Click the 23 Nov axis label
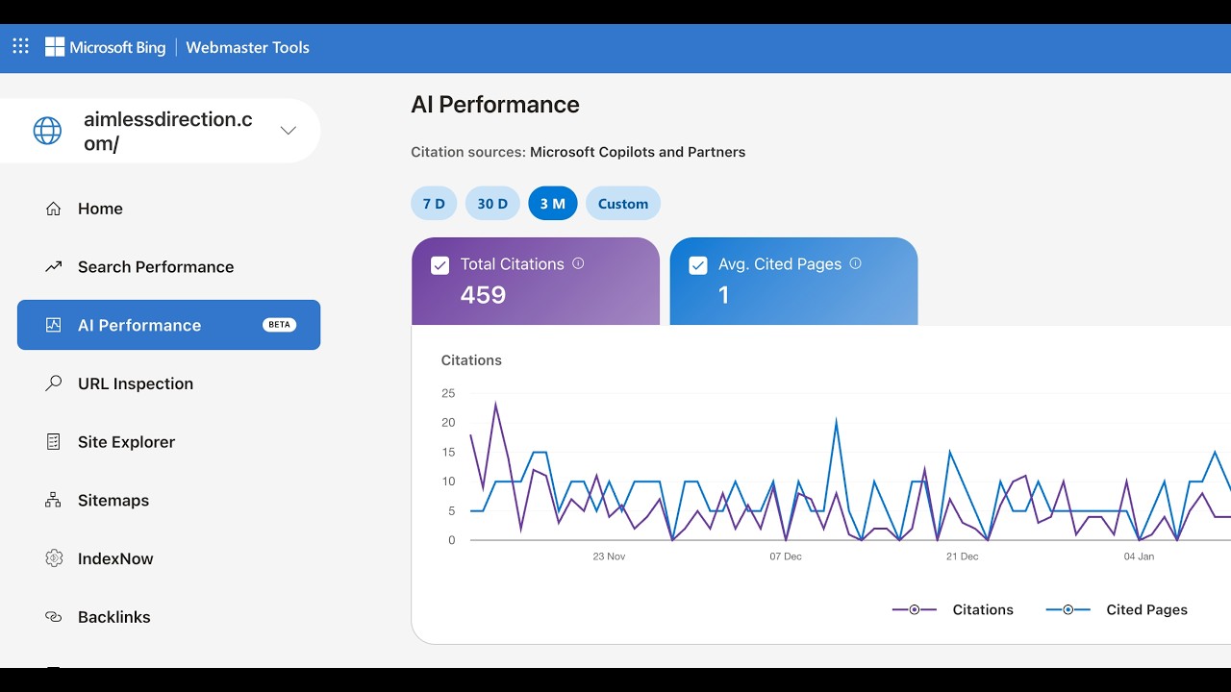1231x692 pixels. (609, 556)
